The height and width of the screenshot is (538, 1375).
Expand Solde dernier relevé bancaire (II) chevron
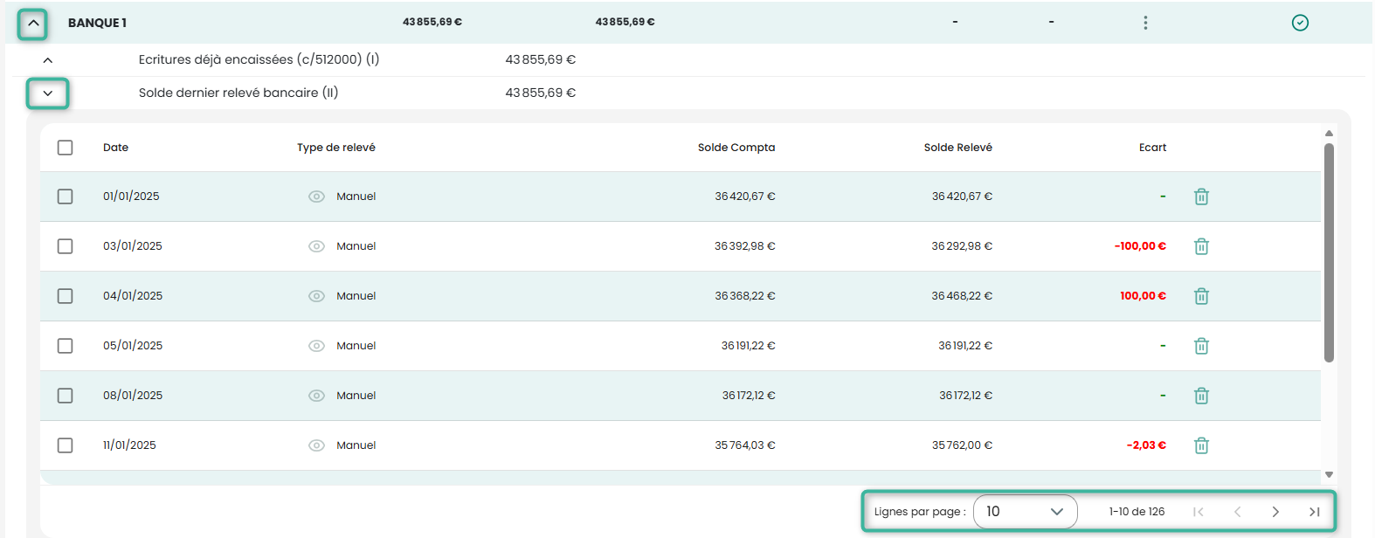[47, 93]
